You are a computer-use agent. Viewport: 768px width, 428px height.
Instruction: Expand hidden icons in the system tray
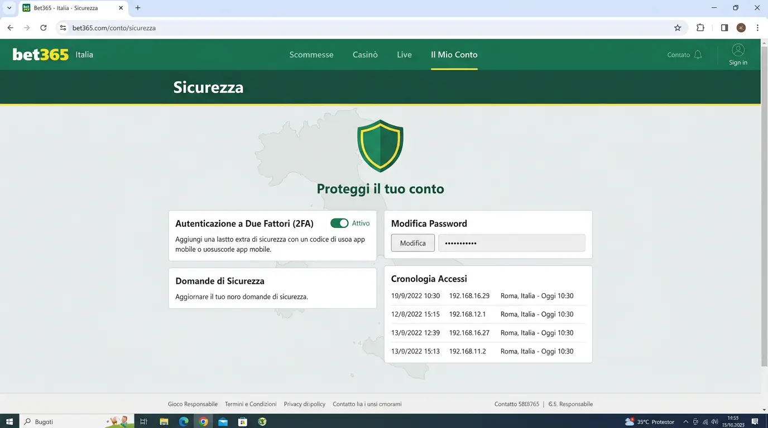point(685,422)
